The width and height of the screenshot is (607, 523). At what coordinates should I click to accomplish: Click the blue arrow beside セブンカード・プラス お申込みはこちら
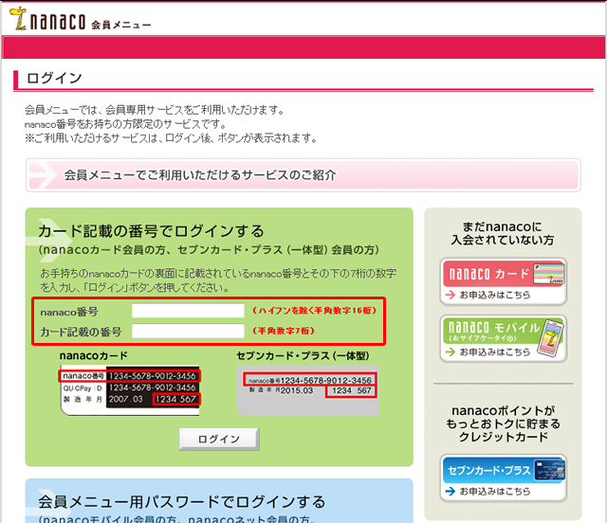click(451, 492)
